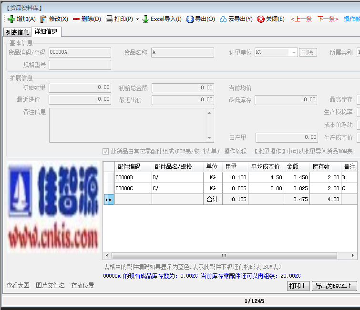Go to the Next record (下一条) link
The height and width of the screenshot is (310, 360).
click(x=328, y=19)
